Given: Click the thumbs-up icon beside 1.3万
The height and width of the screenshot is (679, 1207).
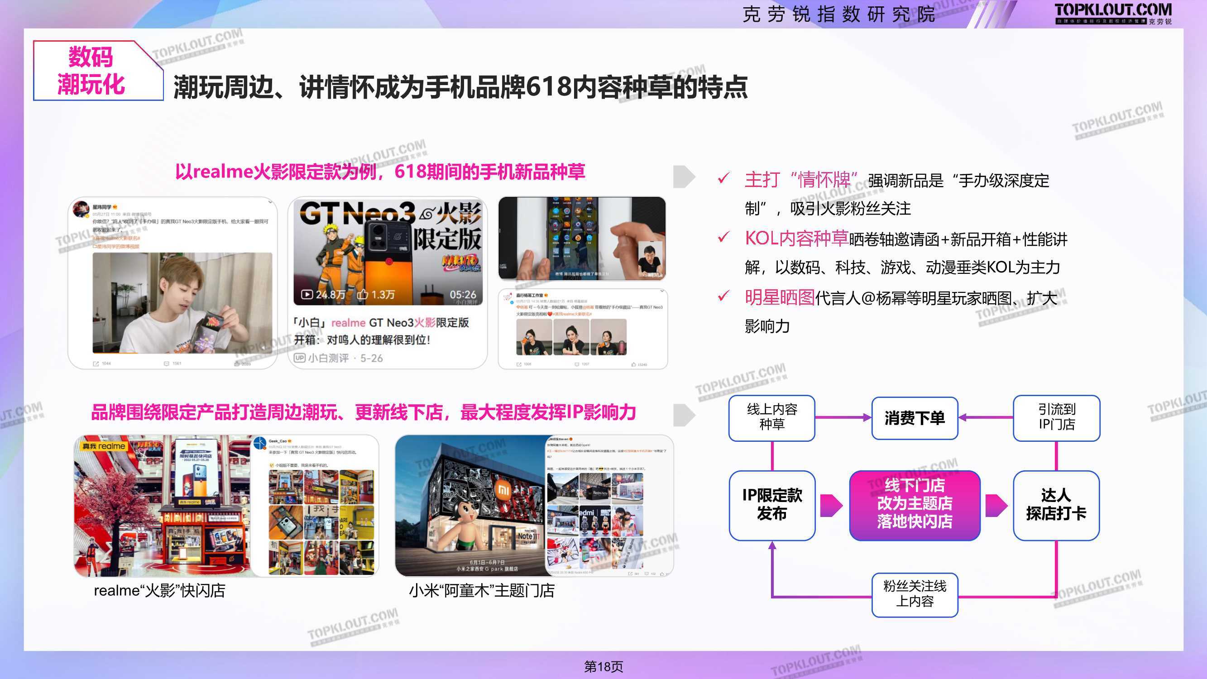Looking at the screenshot, I should coord(363,294).
